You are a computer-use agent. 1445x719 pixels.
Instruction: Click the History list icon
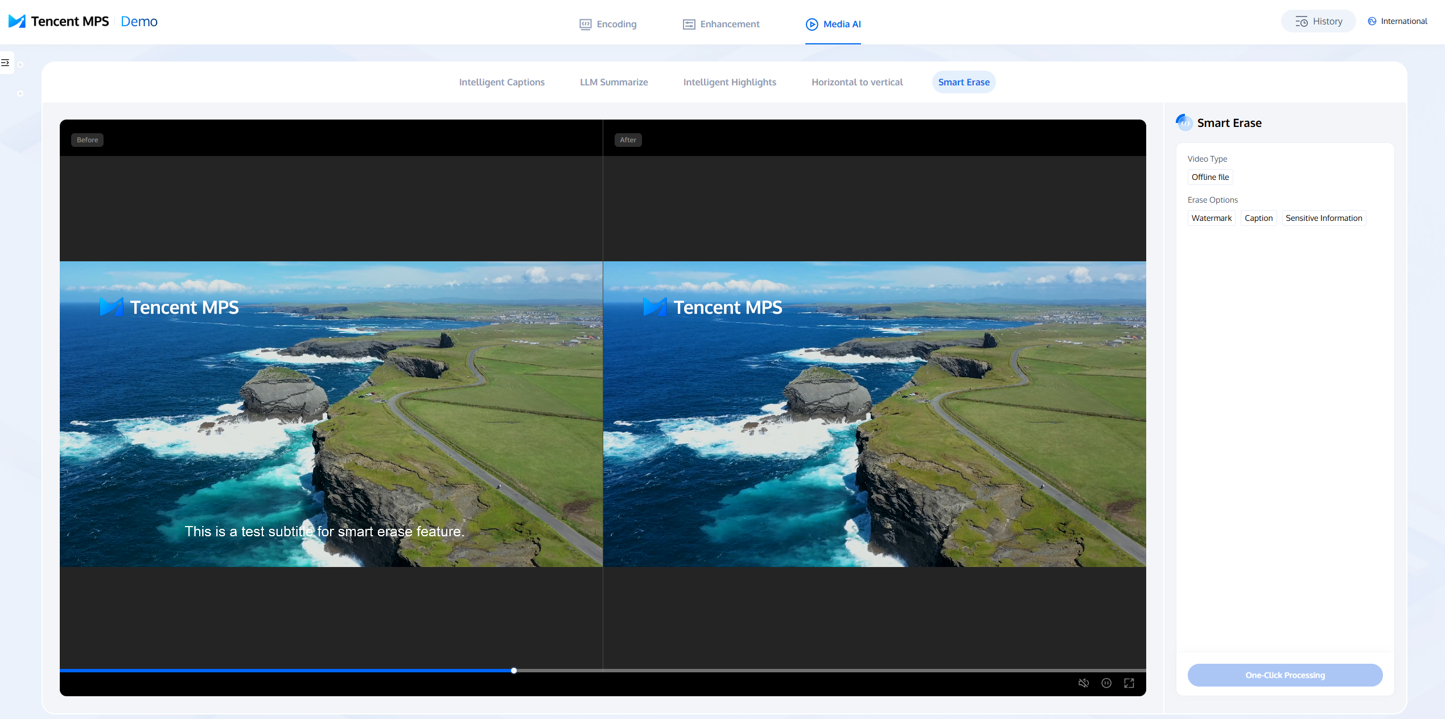(1301, 22)
